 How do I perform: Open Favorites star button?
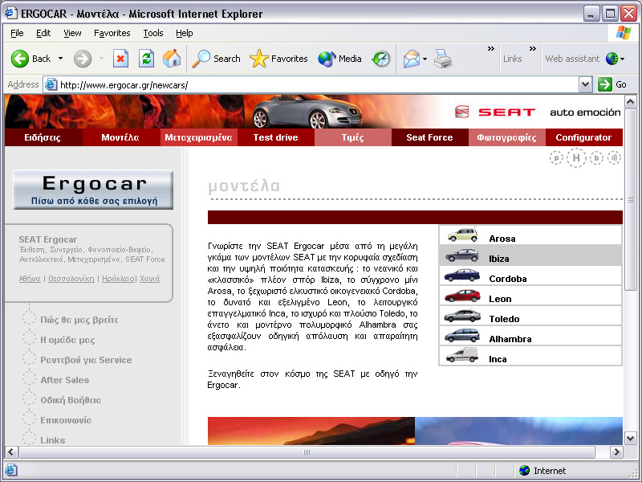(x=278, y=59)
